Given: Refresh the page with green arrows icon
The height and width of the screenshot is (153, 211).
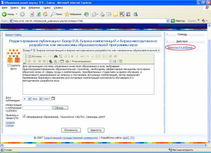Looking at the screenshot, I should tap(39, 14).
